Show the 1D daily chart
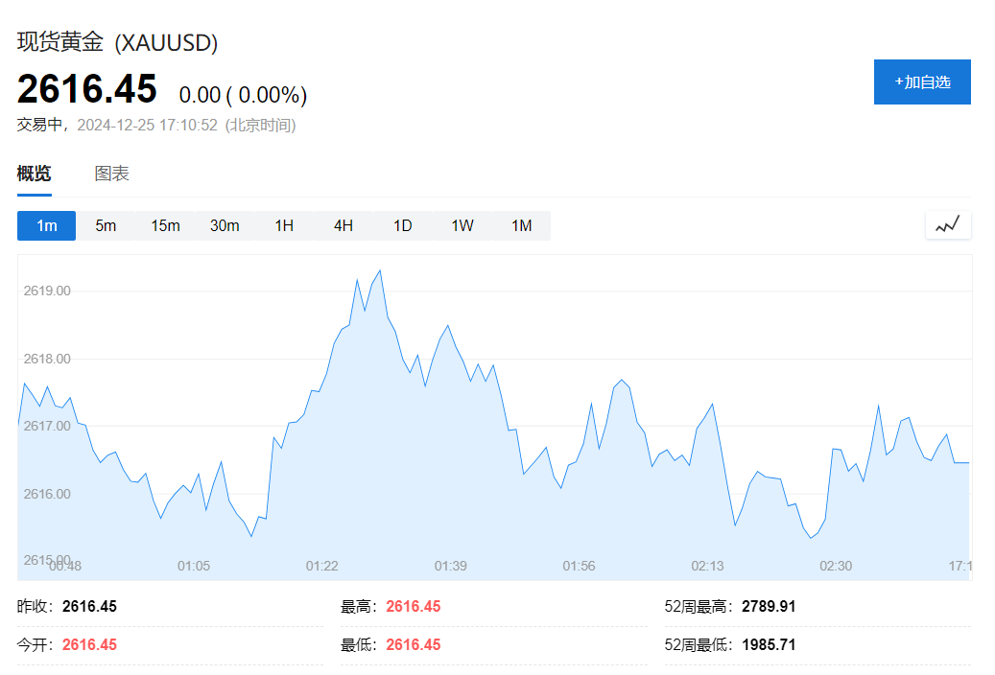This screenshot has width=995, height=675. (x=402, y=225)
